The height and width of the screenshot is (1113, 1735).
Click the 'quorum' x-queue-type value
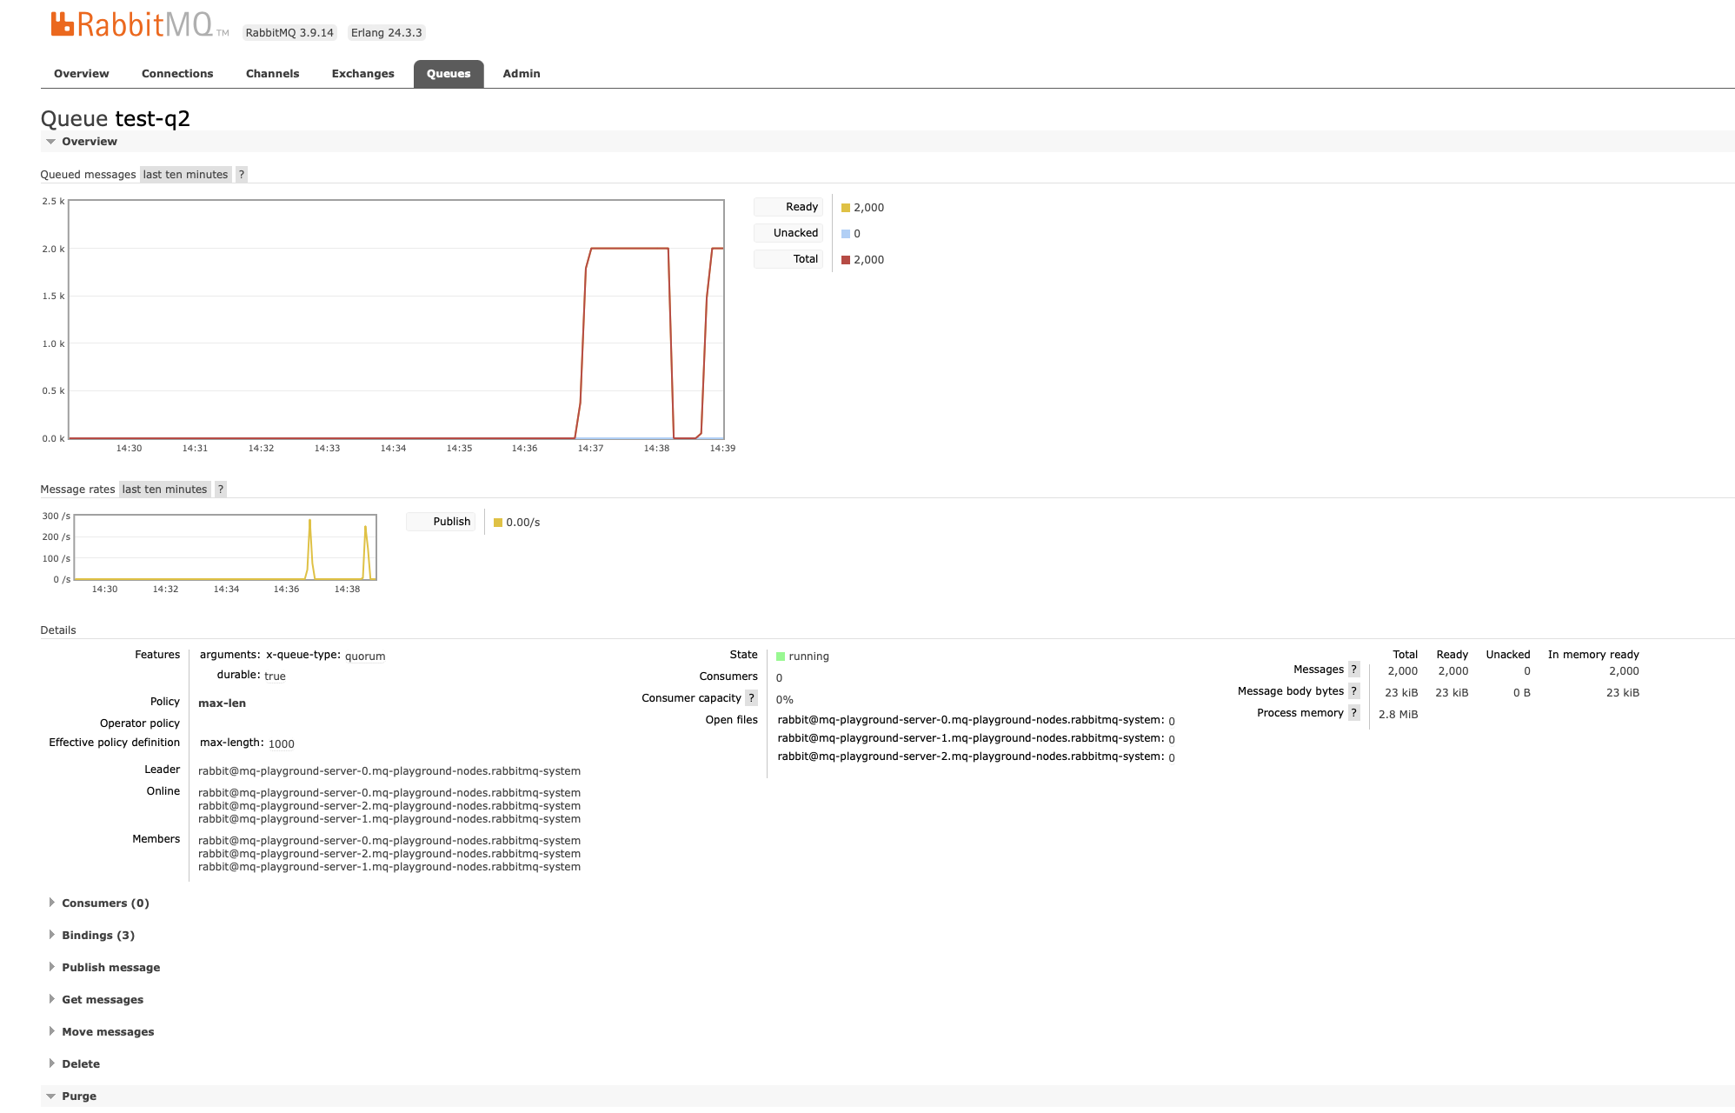pyautogui.click(x=365, y=656)
